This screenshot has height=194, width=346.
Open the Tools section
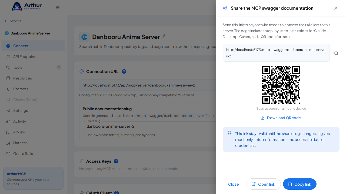point(34,67)
